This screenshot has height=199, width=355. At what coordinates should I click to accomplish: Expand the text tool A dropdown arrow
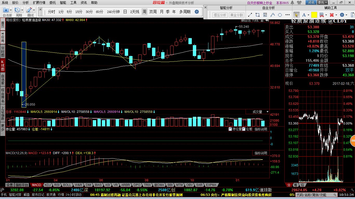pos(308,15)
